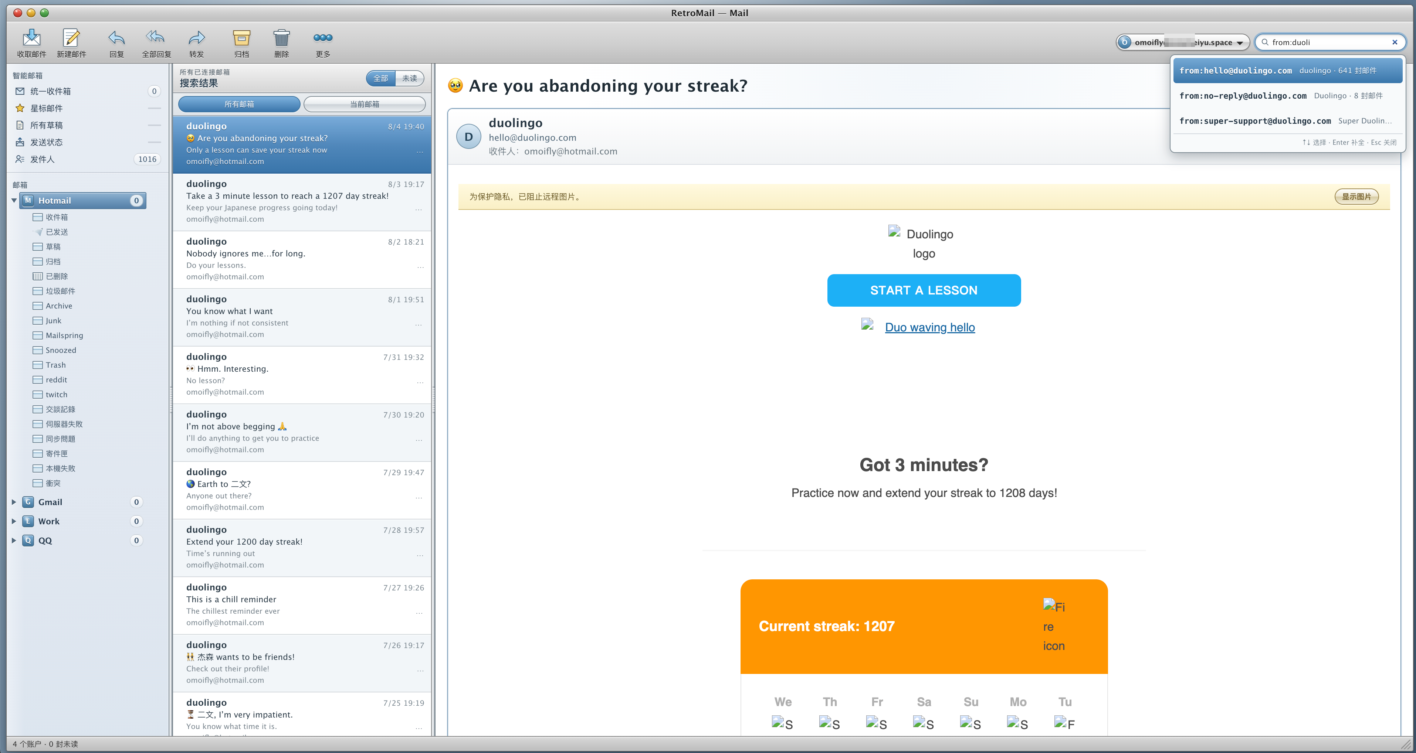Show all messages with 全部 toggle
Image resolution: width=1416 pixels, height=753 pixels.
click(x=381, y=79)
